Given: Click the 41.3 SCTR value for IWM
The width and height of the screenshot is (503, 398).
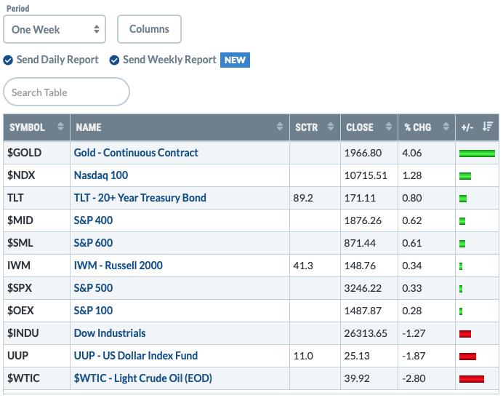Looking at the screenshot, I should (303, 266).
